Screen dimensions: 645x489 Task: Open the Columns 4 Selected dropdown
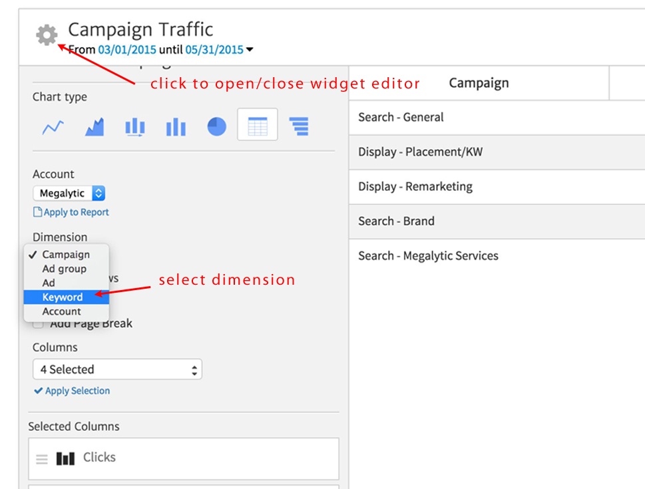coord(117,369)
